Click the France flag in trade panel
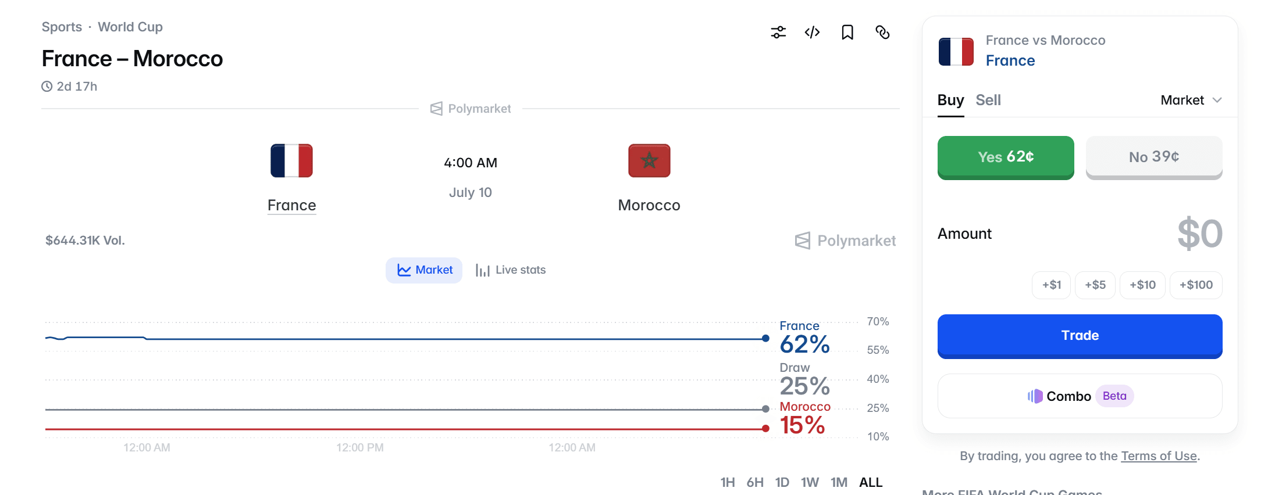 956,52
